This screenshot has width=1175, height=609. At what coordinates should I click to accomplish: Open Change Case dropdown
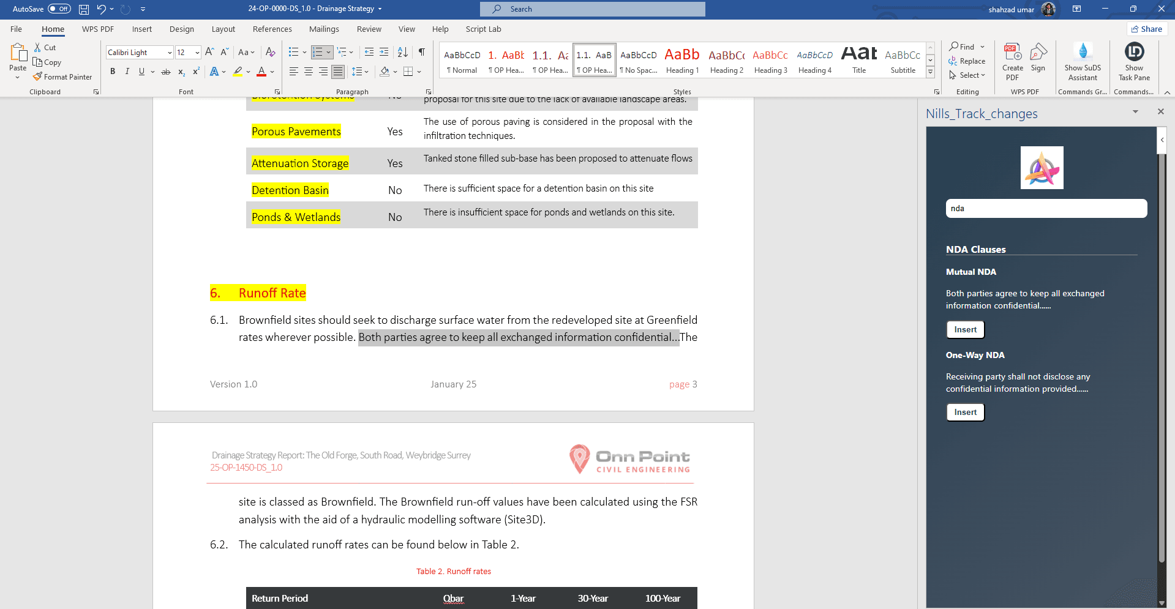pos(246,53)
